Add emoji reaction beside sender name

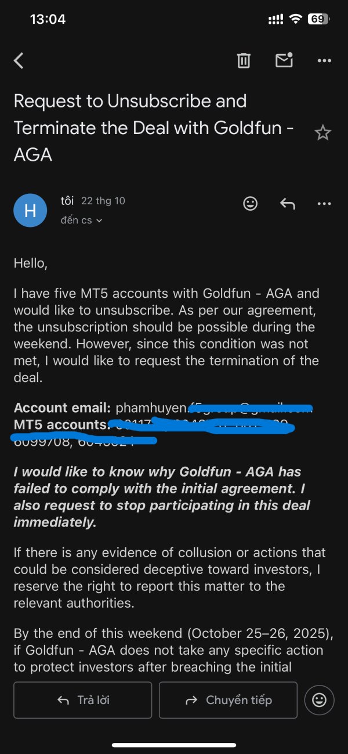(x=250, y=203)
